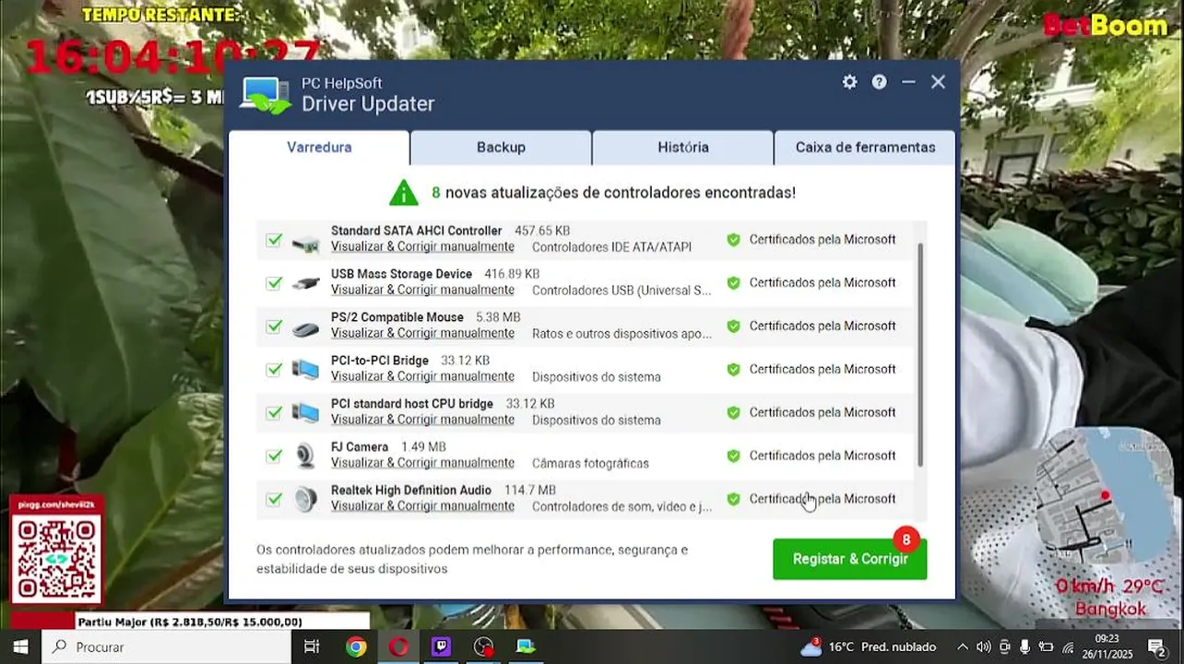Click Visualizar & Corrigir manualmente for FJ Camera
Image resolution: width=1184 pixels, height=664 pixels.
(x=422, y=464)
